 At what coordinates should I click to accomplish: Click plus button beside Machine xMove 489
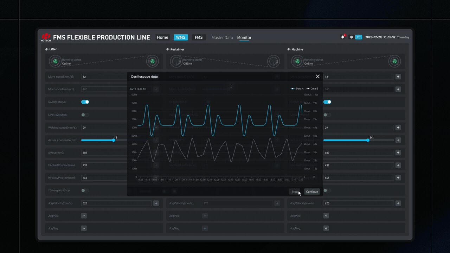tap(398, 153)
